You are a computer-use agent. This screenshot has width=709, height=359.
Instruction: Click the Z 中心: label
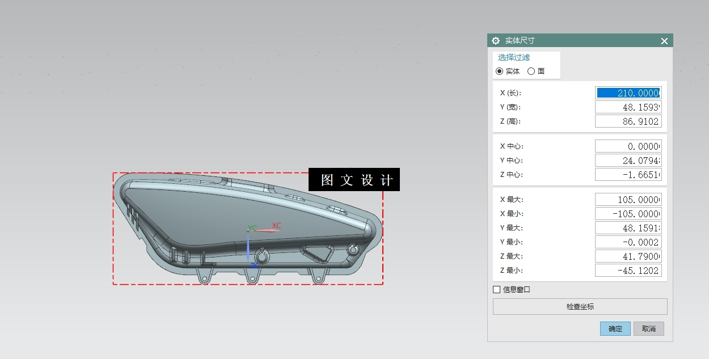512,175
